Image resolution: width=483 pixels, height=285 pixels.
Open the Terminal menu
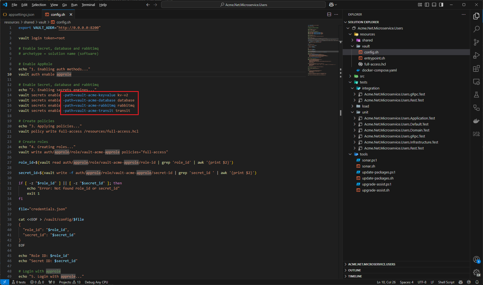tap(88, 5)
